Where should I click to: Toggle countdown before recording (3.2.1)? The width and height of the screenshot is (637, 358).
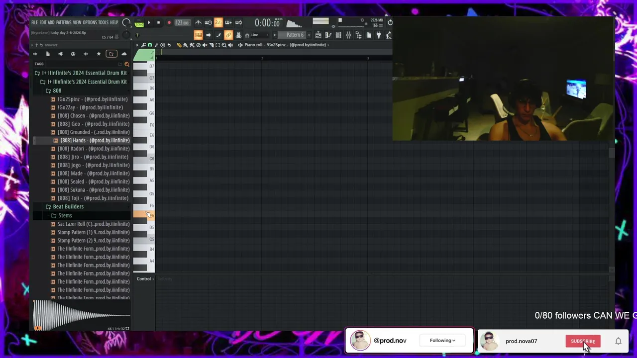pyautogui.click(x=218, y=23)
